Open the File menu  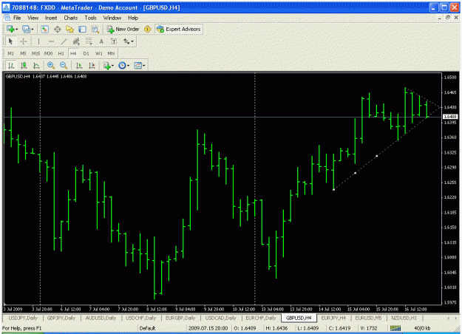[17, 18]
